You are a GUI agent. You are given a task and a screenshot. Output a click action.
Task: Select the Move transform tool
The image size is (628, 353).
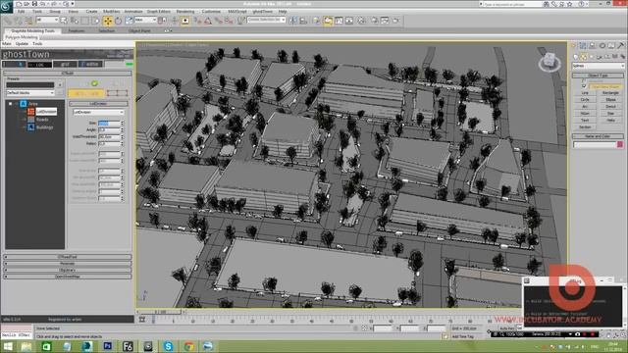tap(108, 21)
